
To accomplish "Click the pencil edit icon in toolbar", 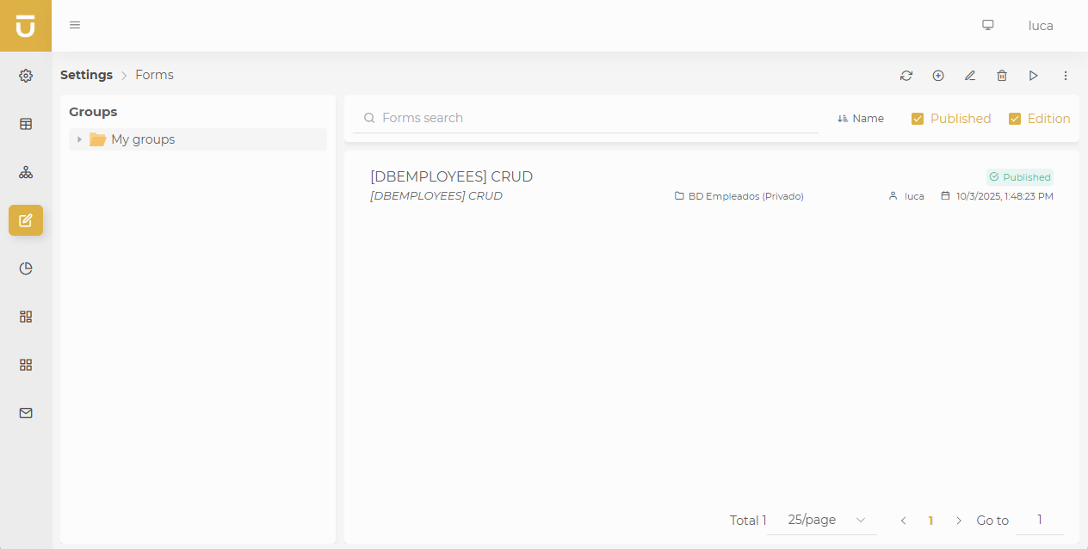I will tap(970, 76).
